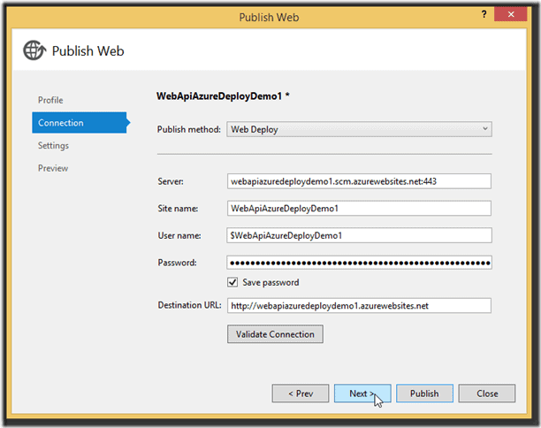Select the Connection step

click(x=80, y=123)
